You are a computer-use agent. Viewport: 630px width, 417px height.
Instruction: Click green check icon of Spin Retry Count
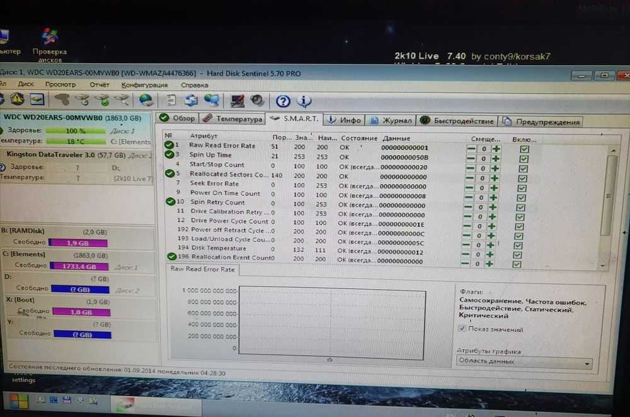tap(170, 202)
